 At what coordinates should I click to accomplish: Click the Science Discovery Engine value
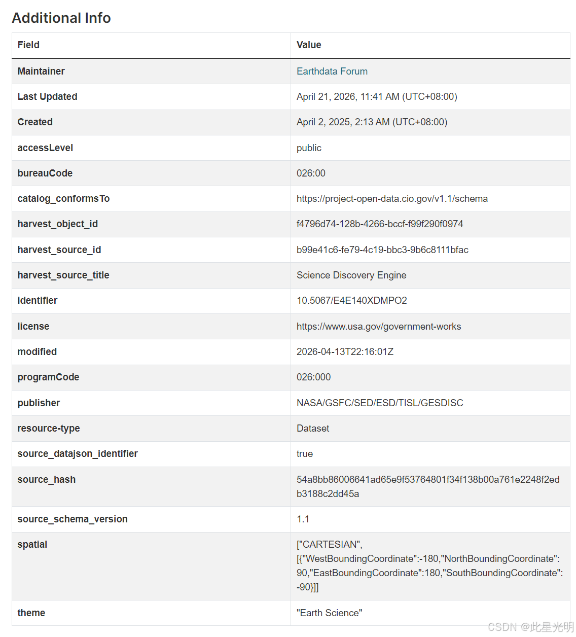tap(351, 275)
